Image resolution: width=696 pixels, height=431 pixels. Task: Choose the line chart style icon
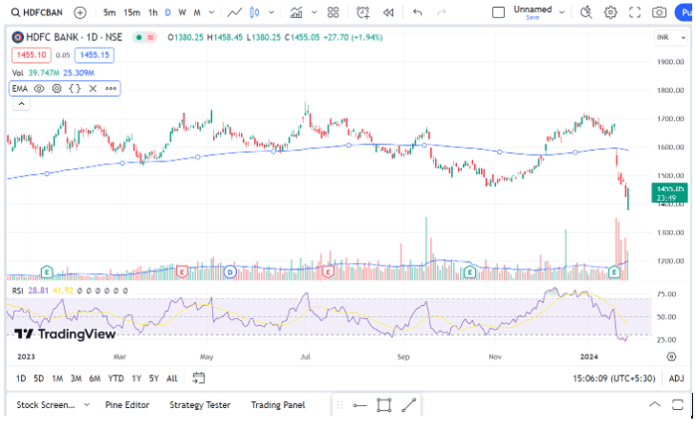click(x=234, y=12)
